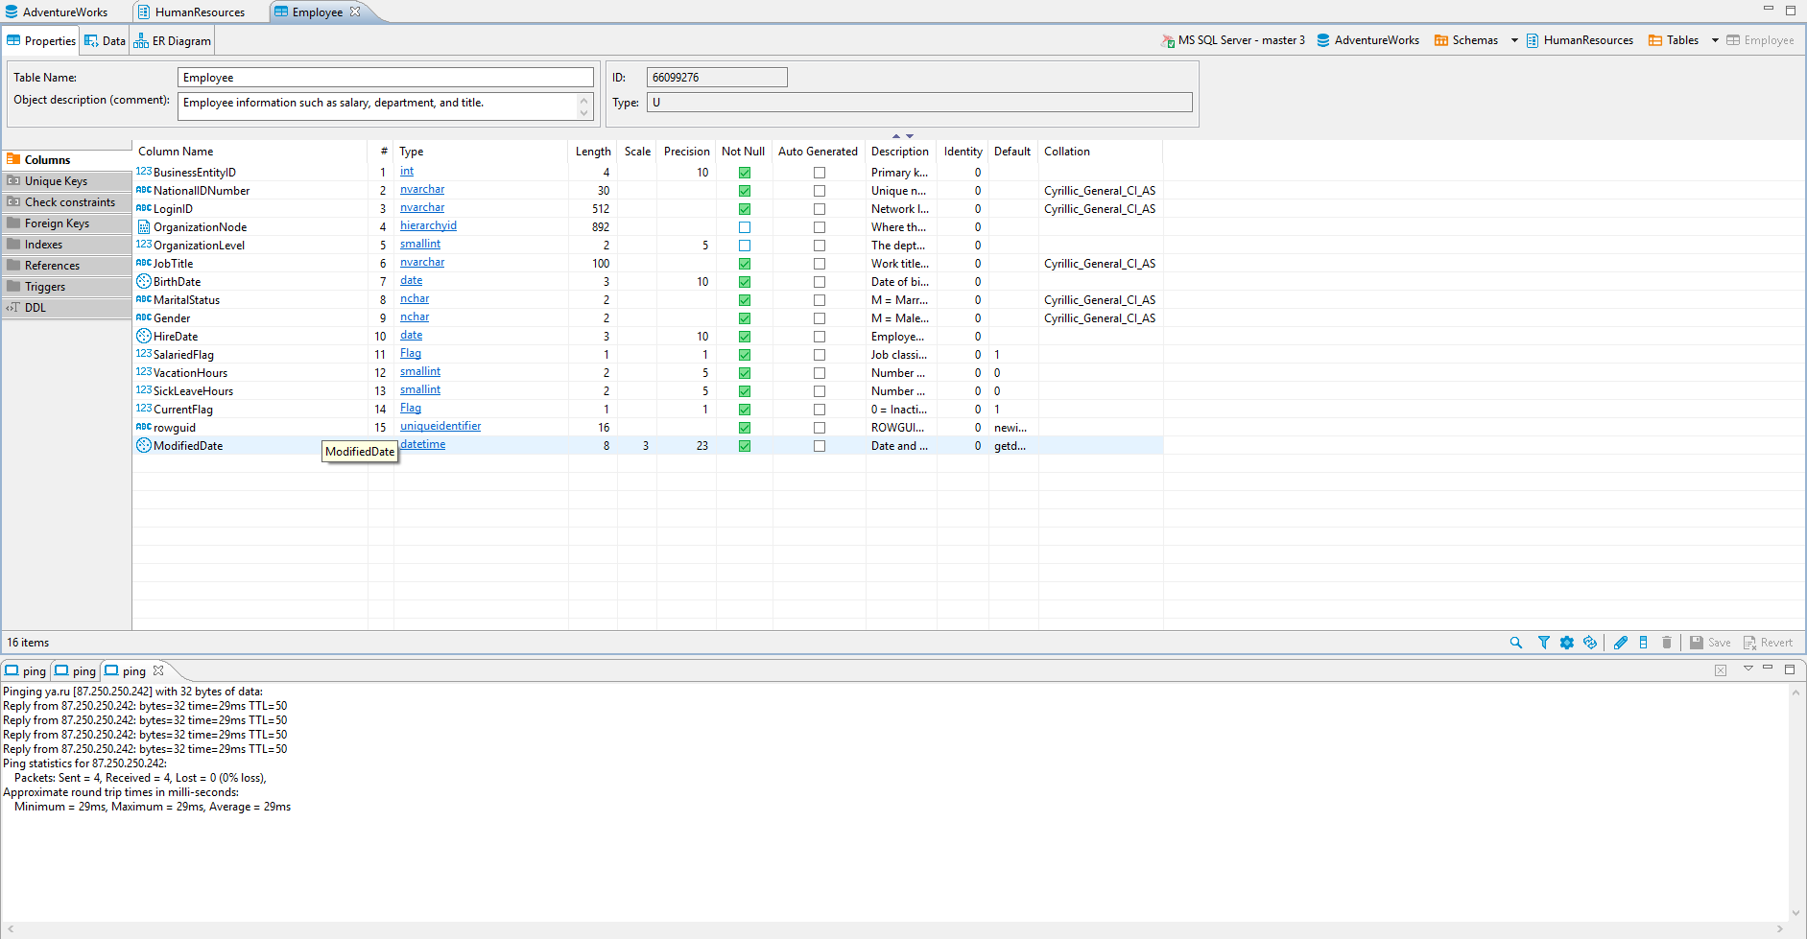Uncheck Not Null for the JobTitle column
The width and height of the screenshot is (1807, 939).
[x=744, y=263]
